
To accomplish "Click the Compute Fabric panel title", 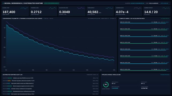I will click(x=132, y=18).
